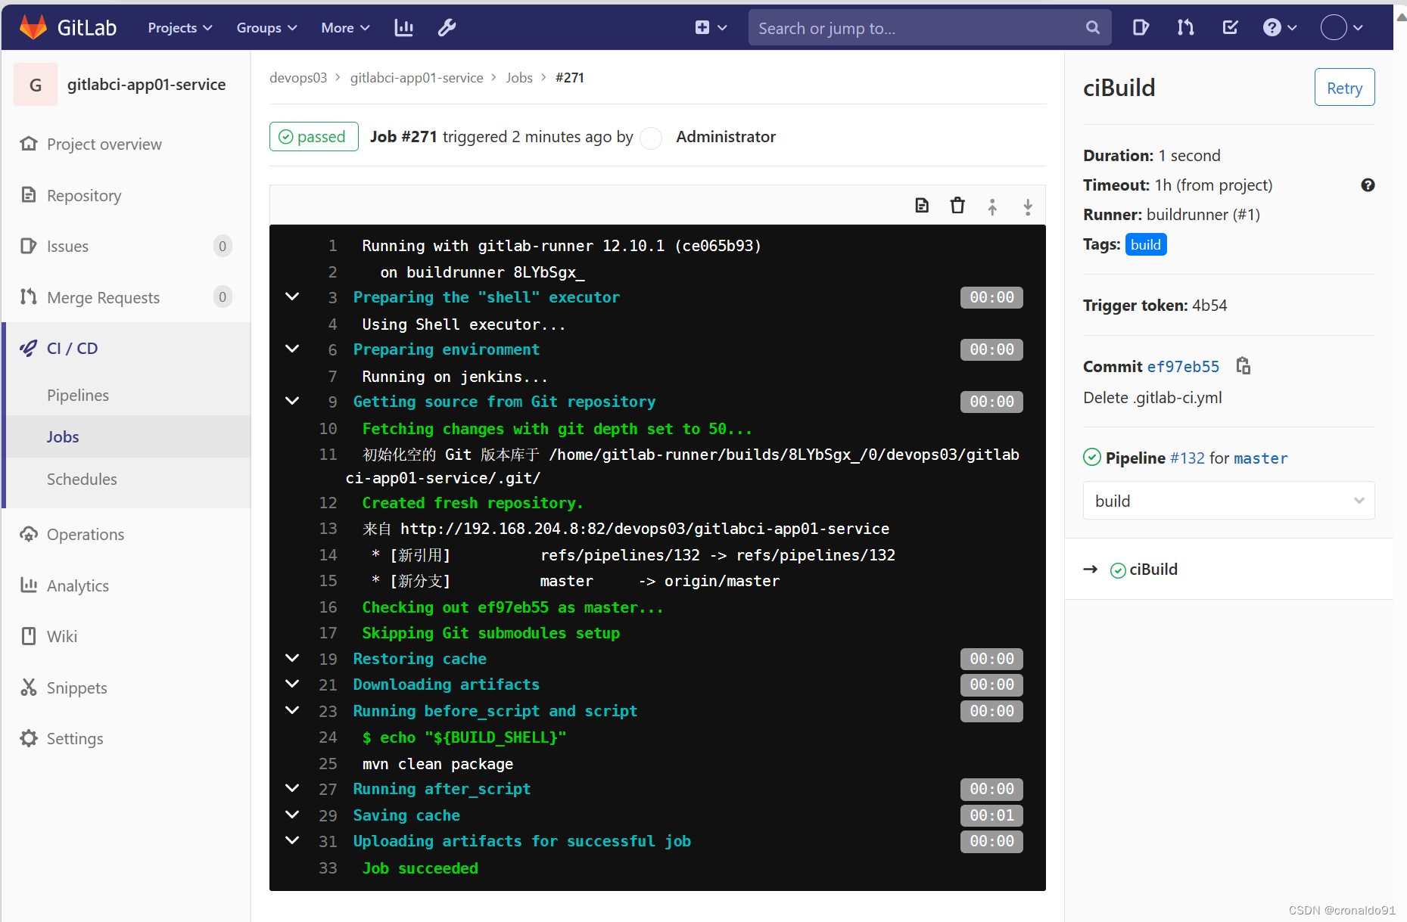Open the help question mark menu
The width and height of the screenshot is (1407, 922).
click(1280, 28)
